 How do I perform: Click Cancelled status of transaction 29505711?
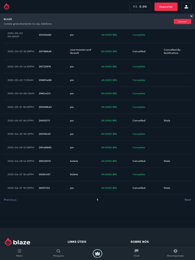139,121
